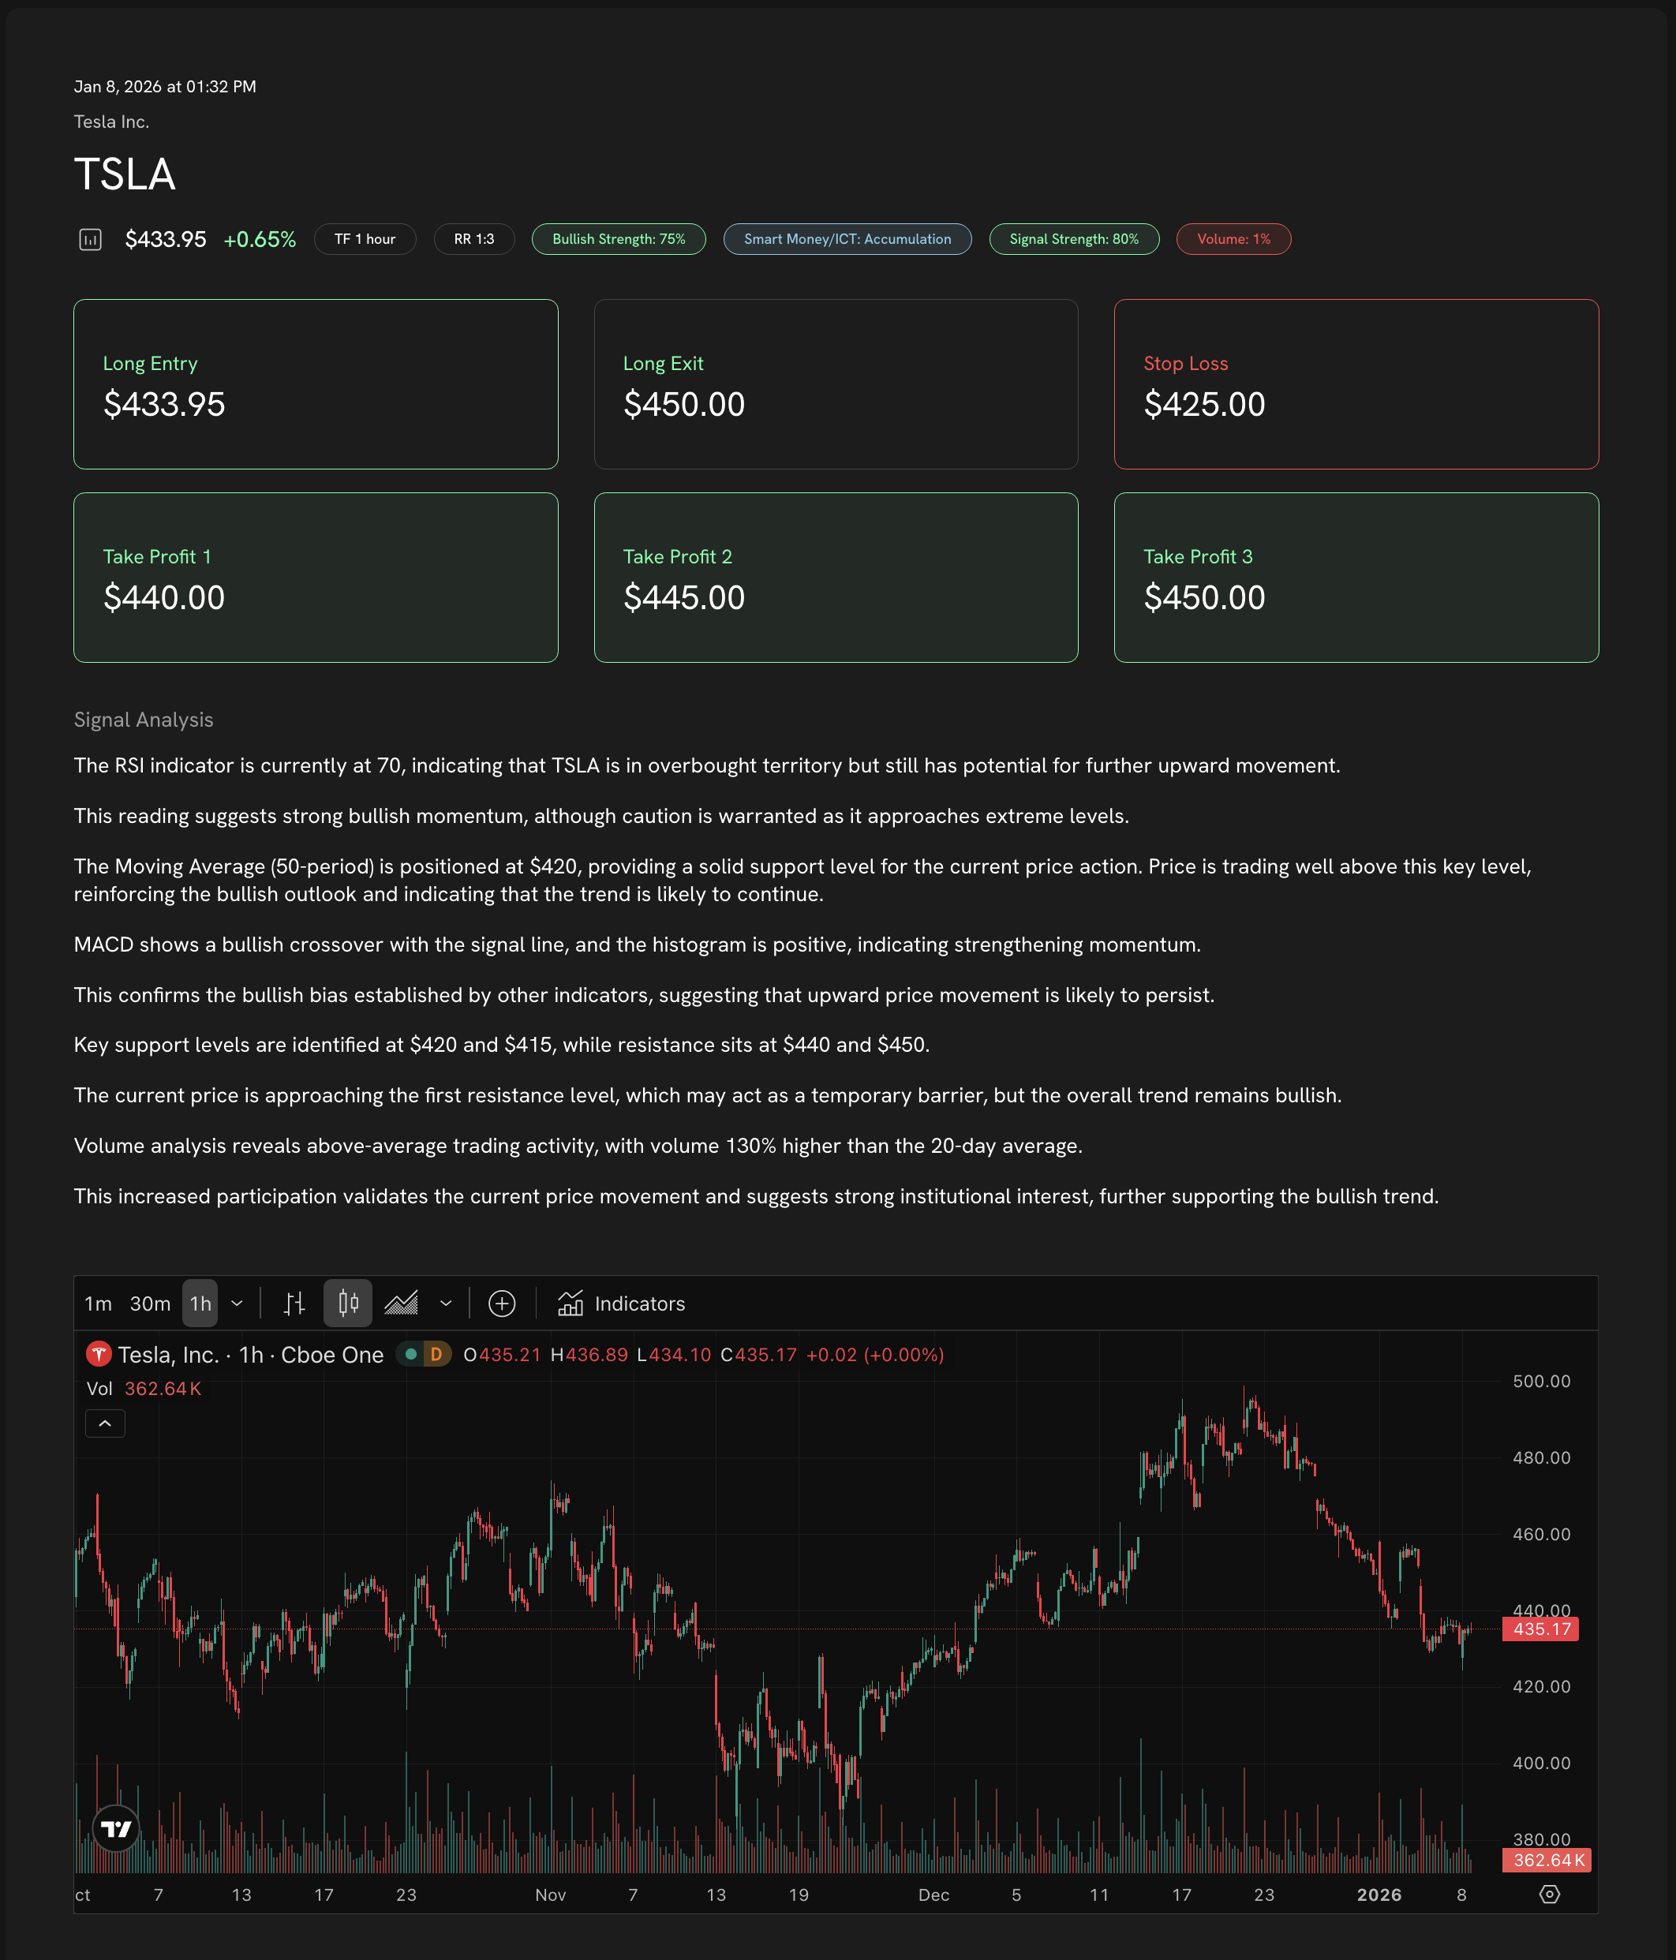Click the Long Entry $433.95 card
The image size is (1676, 1960).
click(316, 384)
